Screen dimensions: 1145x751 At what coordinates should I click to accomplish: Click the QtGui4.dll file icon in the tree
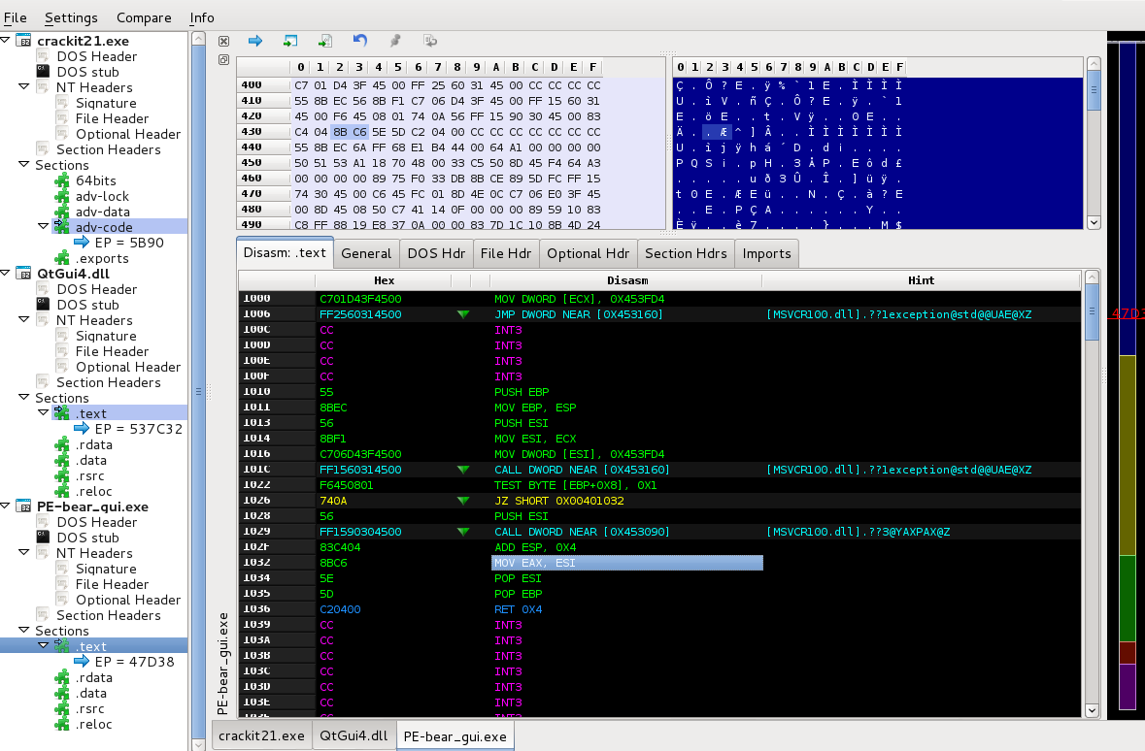pyautogui.click(x=24, y=274)
